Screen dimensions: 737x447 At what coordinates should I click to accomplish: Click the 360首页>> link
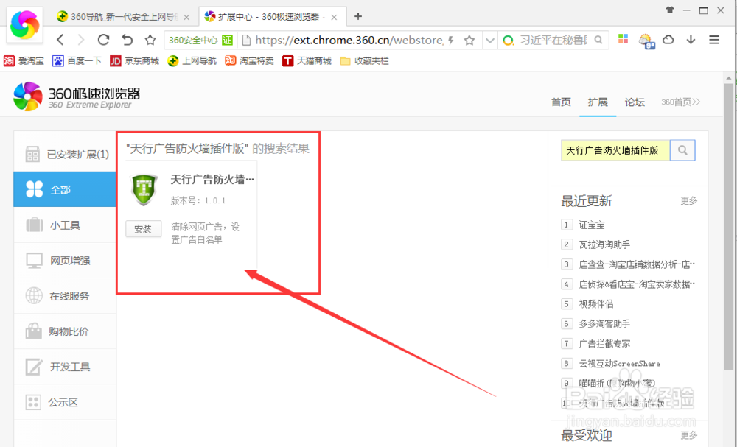(680, 102)
